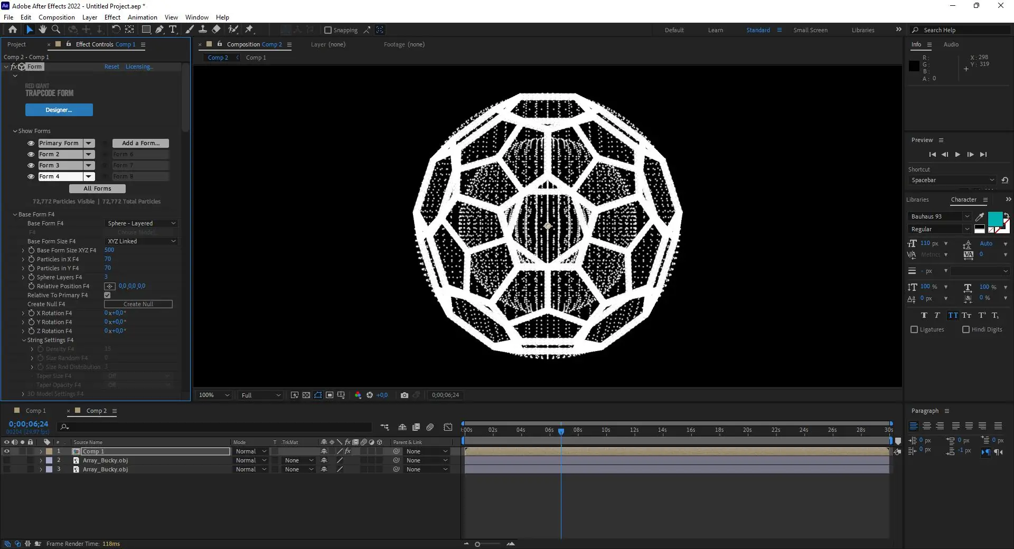The image size is (1014, 549).
Task: Enable the Snapping checkbox
Action: tap(328, 30)
